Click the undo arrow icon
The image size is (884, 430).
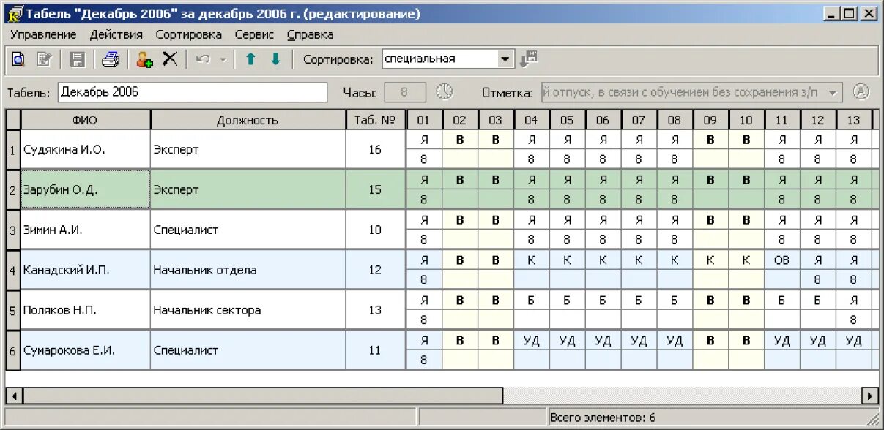pyautogui.click(x=203, y=60)
